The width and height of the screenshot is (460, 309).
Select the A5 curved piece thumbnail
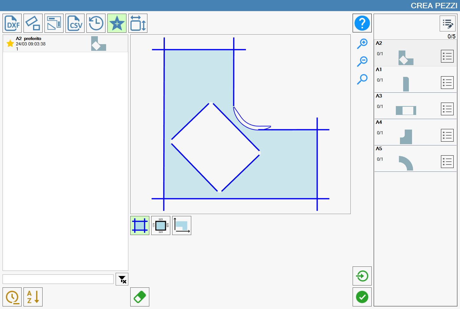coord(406,163)
